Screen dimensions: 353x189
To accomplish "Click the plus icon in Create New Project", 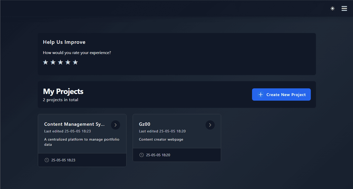I will (260, 94).
